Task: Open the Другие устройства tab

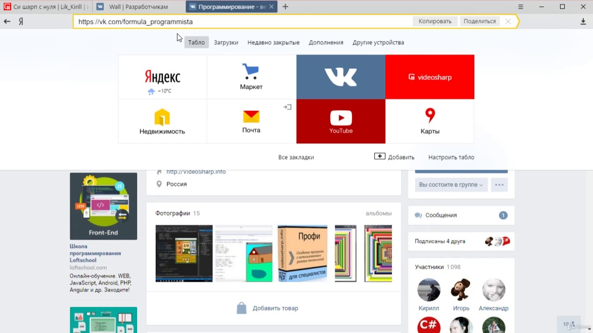Action: (x=378, y=42)
